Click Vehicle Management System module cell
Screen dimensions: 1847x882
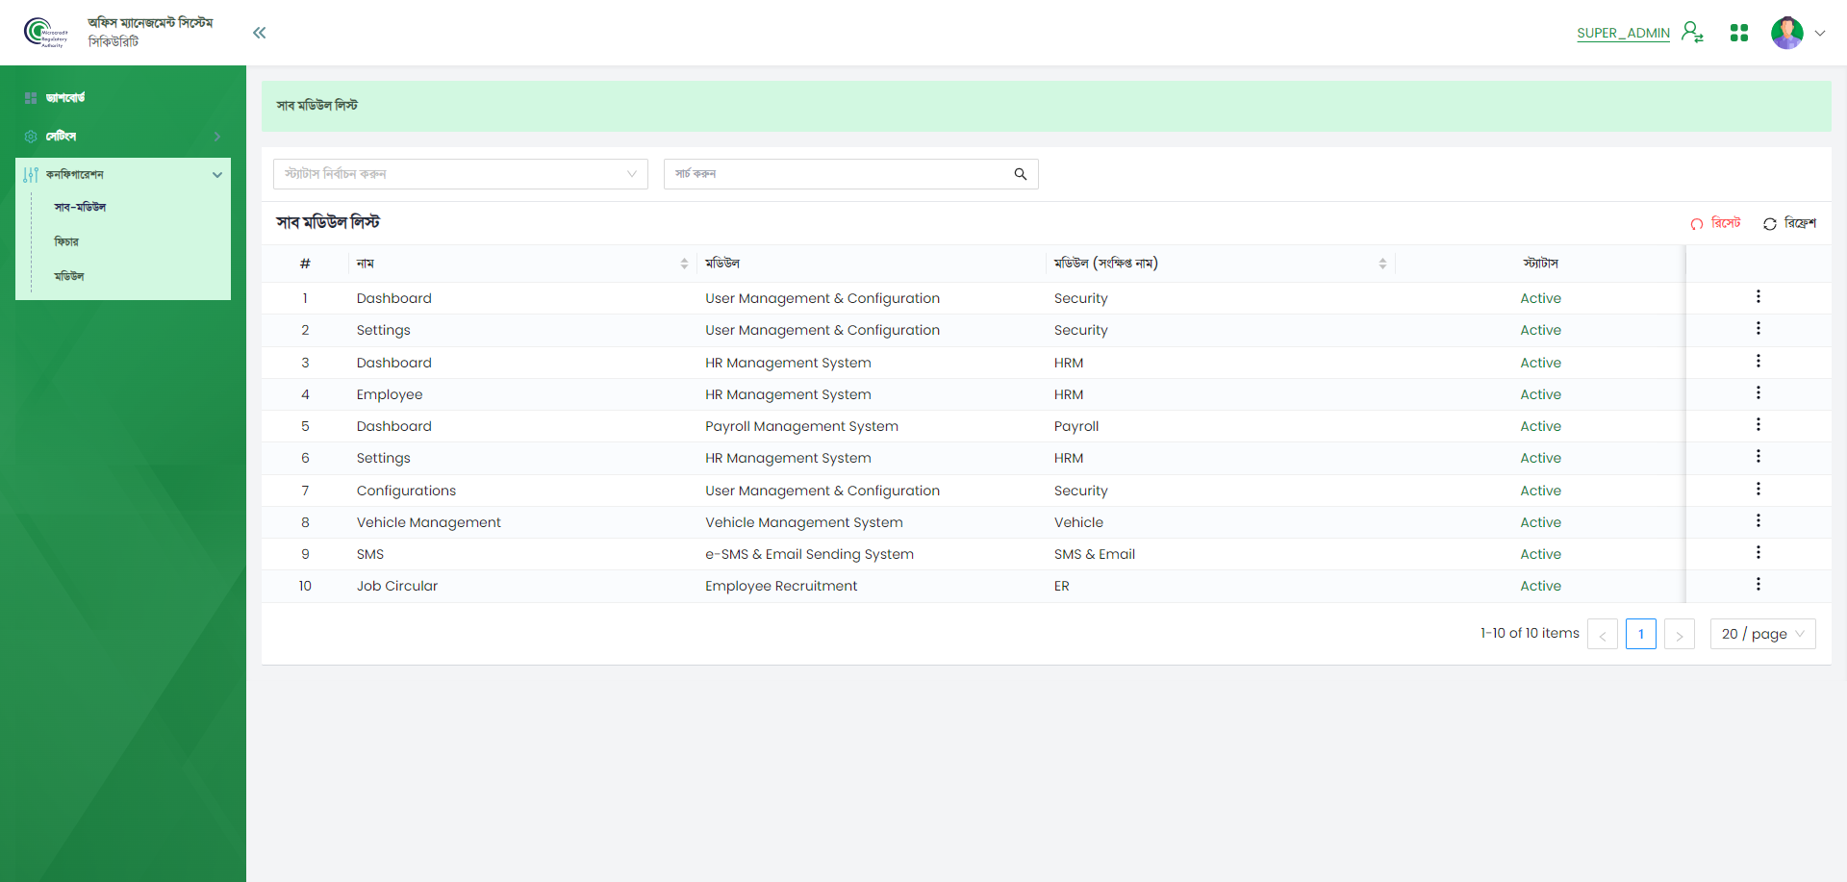pos(804,522)
